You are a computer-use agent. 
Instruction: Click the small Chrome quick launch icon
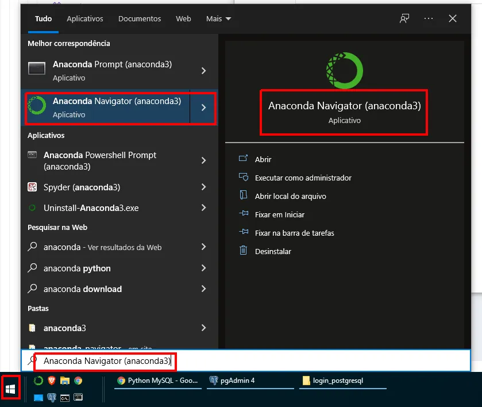[x=78, y=381]
